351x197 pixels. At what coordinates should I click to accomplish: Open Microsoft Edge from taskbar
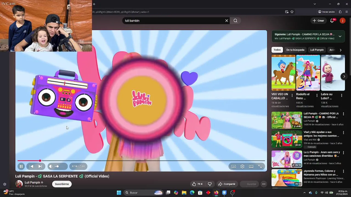pos(192,193)
